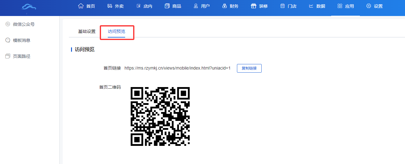405x164 pixels.
Task: Click the storefront icon beside 装修
Action: tap(254, 6)
